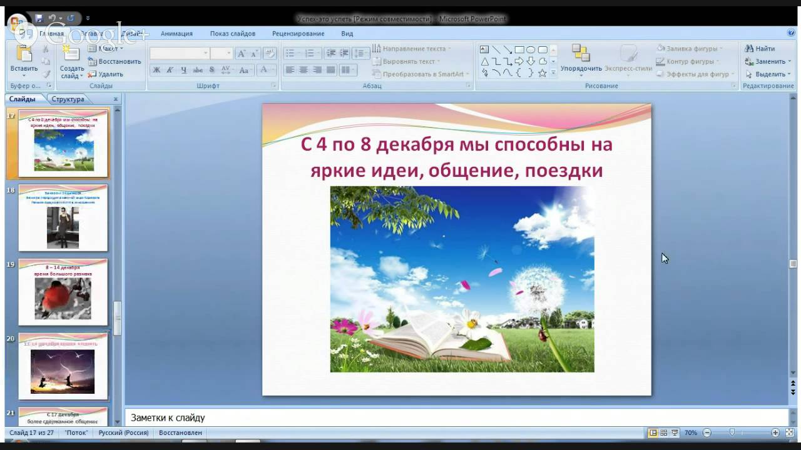Toggle Strikethrough (abc) formatting
The image size is (801, 450).
click(197, 69)
